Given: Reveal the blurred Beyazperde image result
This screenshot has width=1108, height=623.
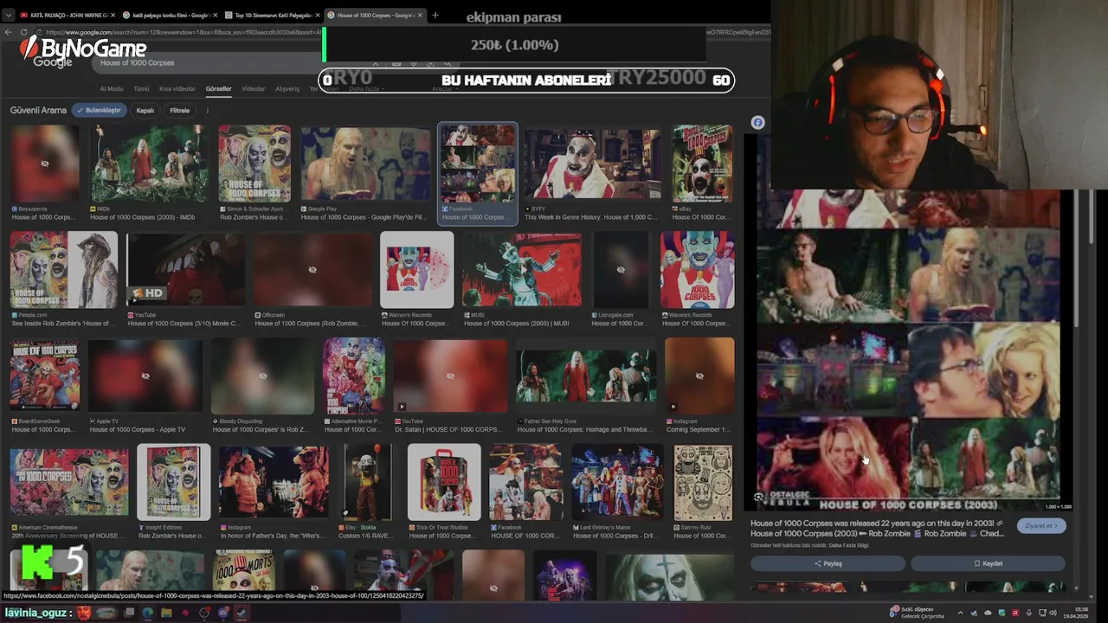Looking at the screenshot, I should [x=45, y=164].
